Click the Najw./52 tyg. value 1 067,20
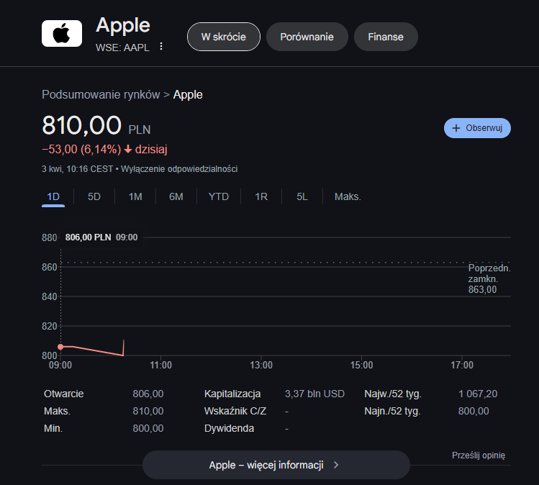Screen dimensions: 539x485 pos(478,394)
